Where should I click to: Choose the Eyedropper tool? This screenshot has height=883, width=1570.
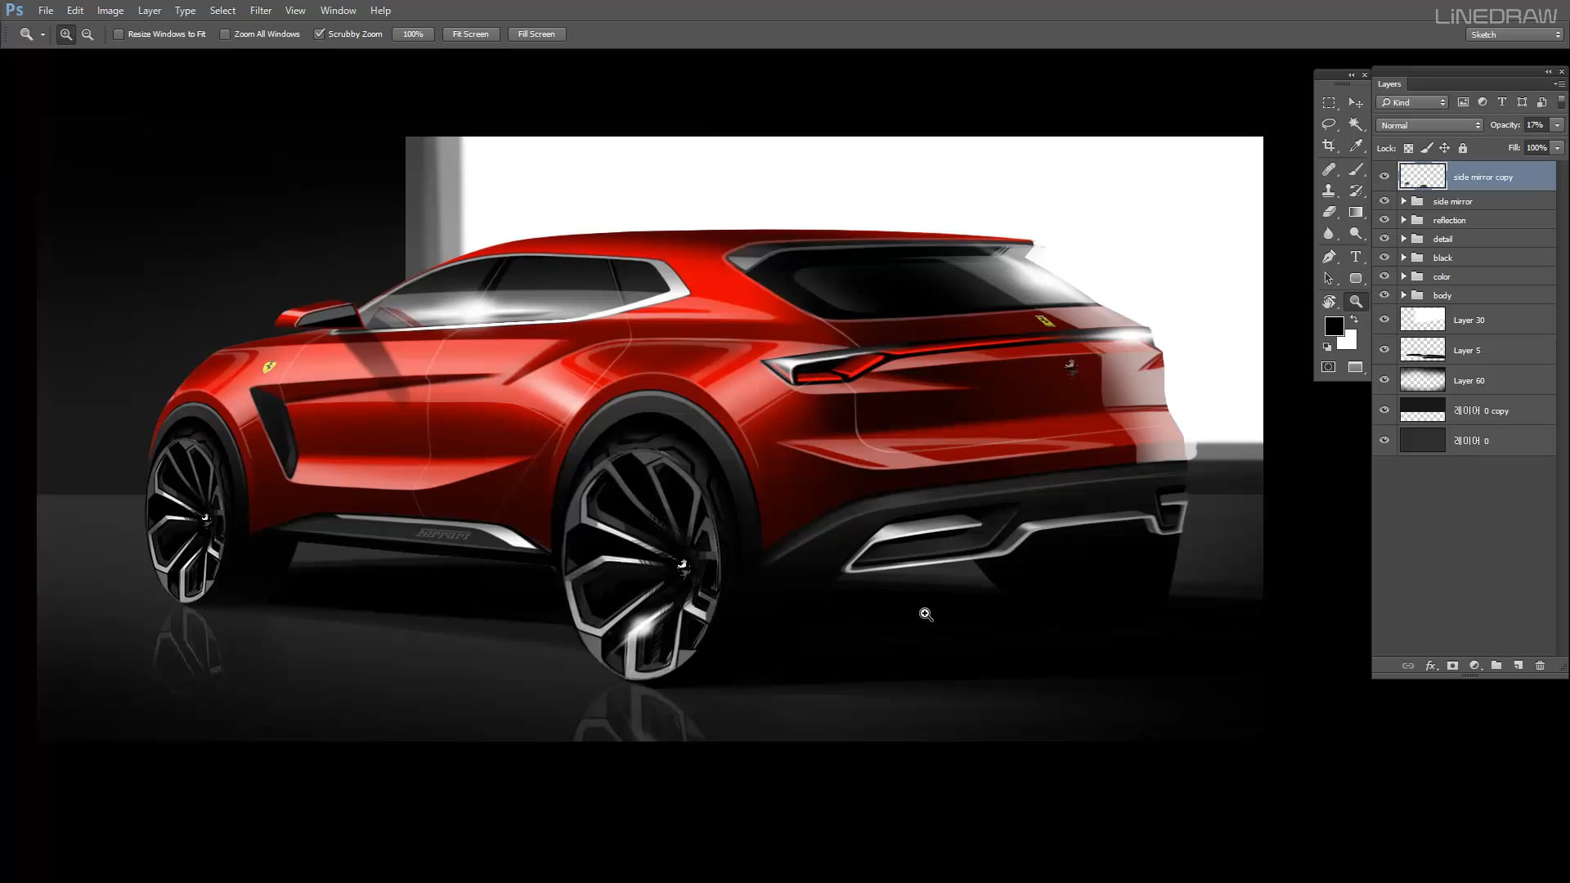(1356, 146)
